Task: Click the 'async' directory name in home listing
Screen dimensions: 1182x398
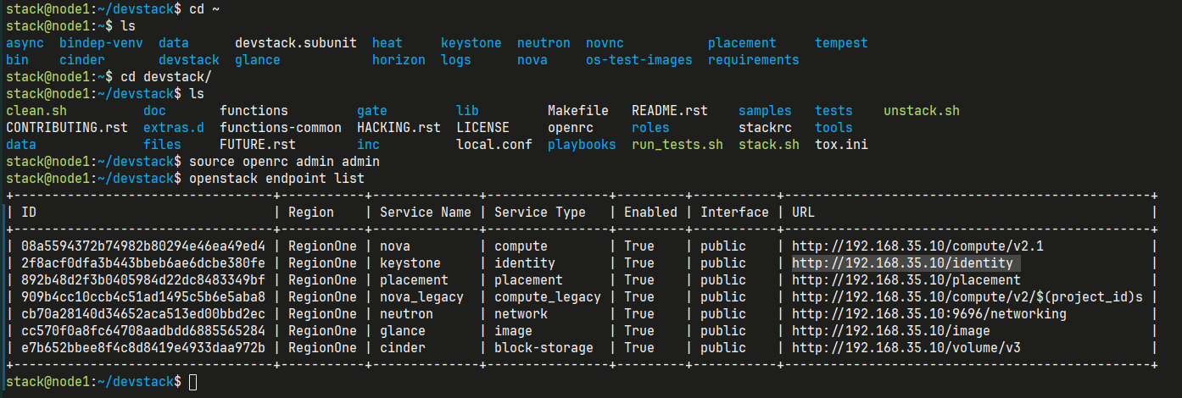Action: tap(25, 42)
